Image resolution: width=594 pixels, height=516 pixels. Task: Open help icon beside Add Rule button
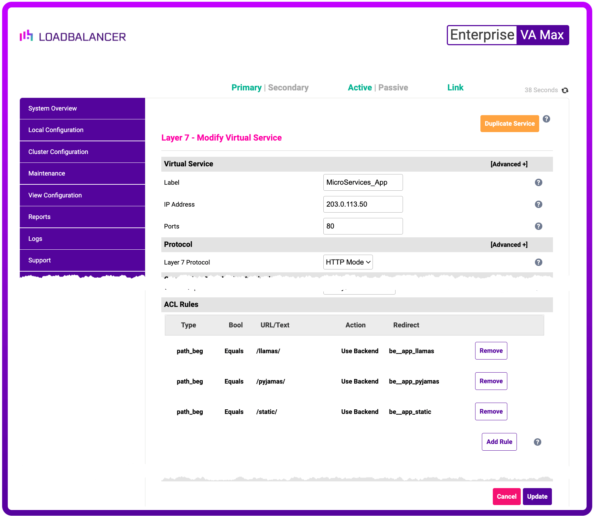tap(537, 442)
